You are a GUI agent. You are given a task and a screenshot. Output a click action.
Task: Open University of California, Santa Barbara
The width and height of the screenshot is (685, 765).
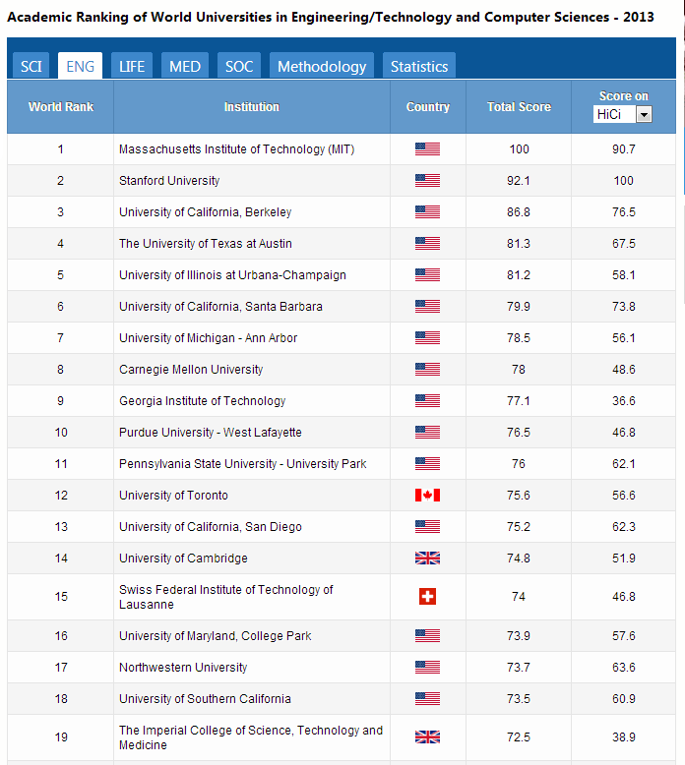tap(220, 307)
